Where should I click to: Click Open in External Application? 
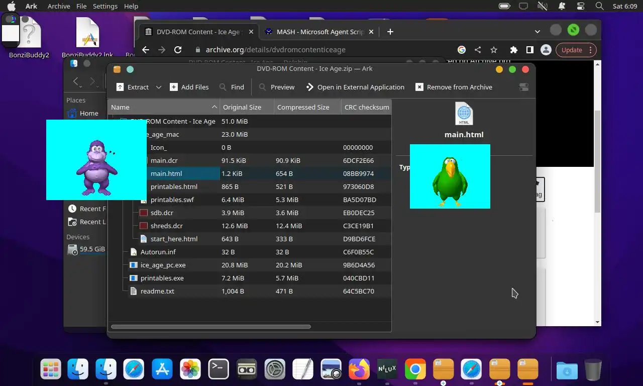[x=355, y=87]
